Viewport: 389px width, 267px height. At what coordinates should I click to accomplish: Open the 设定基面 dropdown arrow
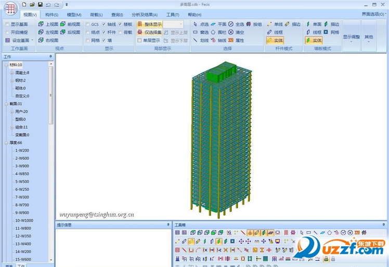(x=32, y=40)
